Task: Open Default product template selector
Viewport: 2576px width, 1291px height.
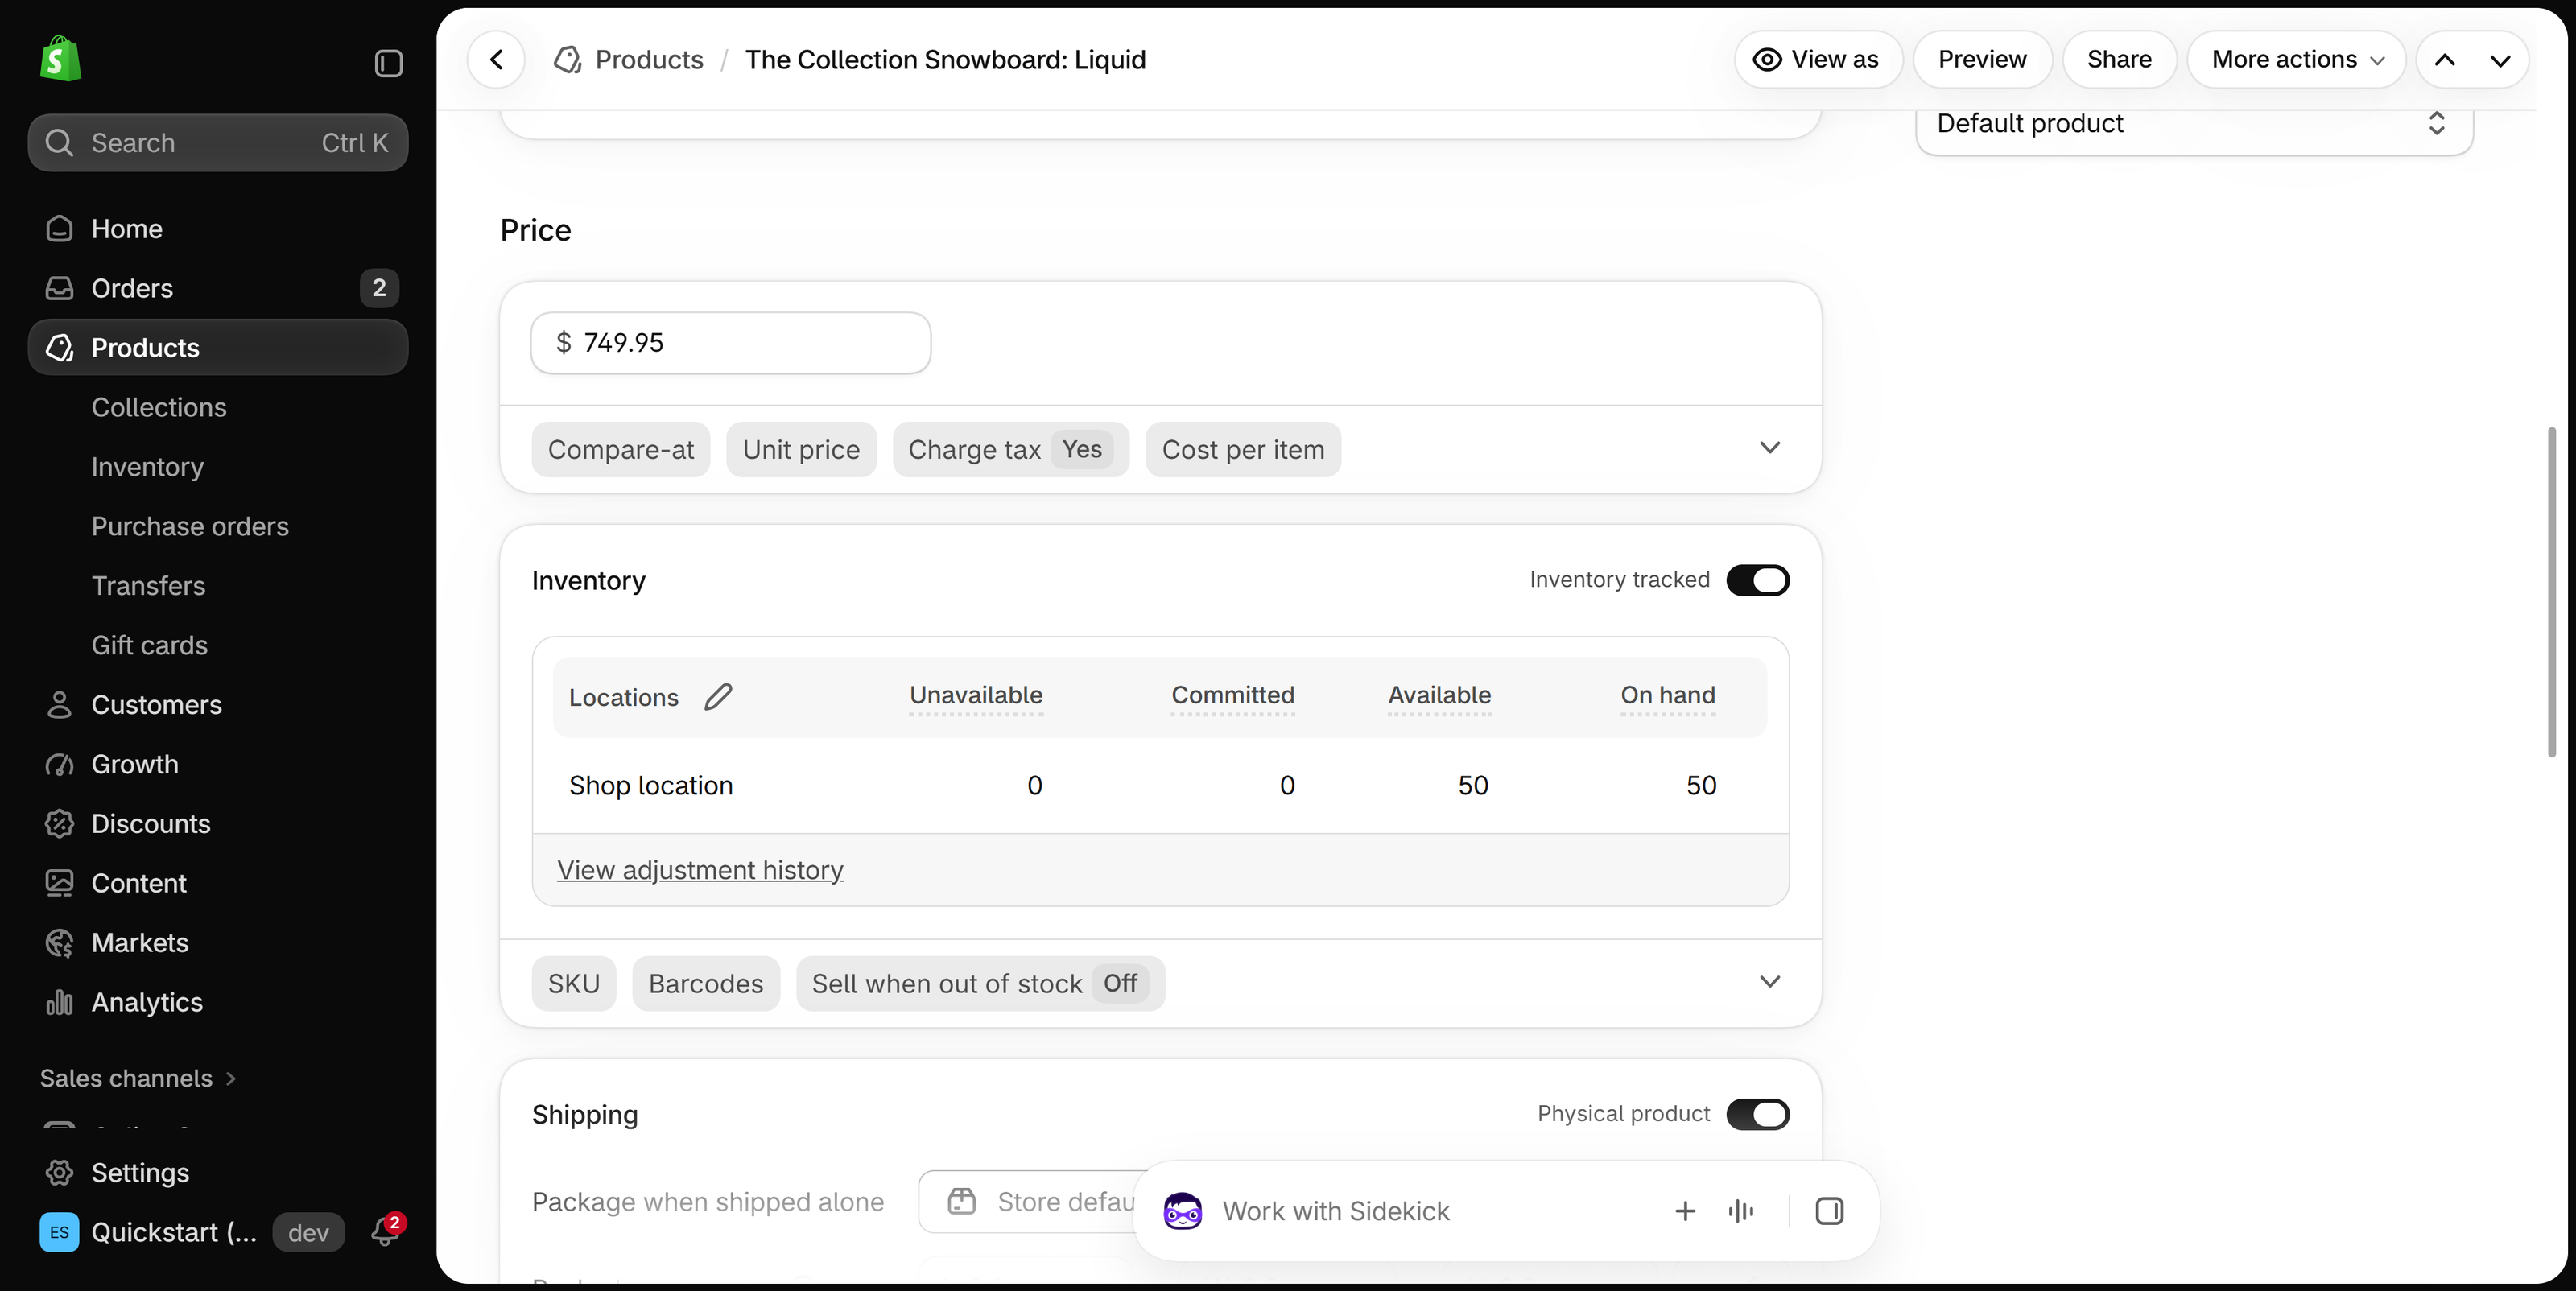Action: (2194, 124)
